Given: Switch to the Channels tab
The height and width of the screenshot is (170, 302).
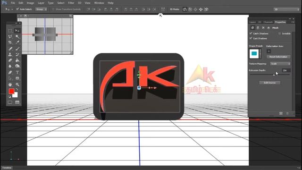Looking at the screenshot, I should (268, 22).
